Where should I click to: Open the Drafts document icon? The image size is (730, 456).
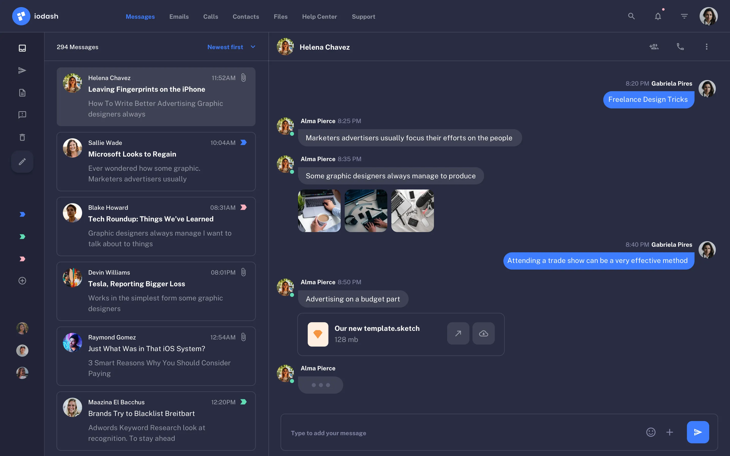click(x=22, y=92)
